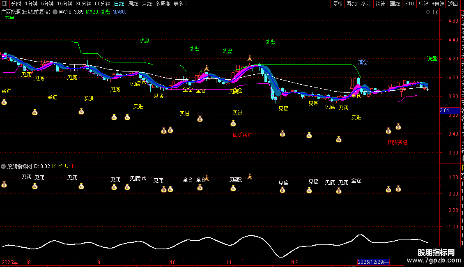This screenshot has height=267, width=464.
Task: Click the money bag icon under leftmost 买进
Action: click(4, 102)
